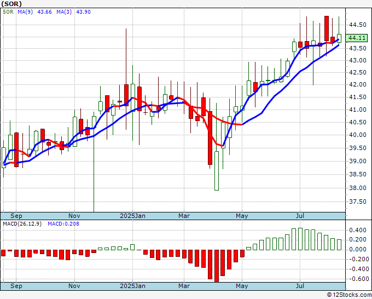This screenshot has height=299, width=372.
Task: Click the 39.00 price axis label
Action: [358, 161]
